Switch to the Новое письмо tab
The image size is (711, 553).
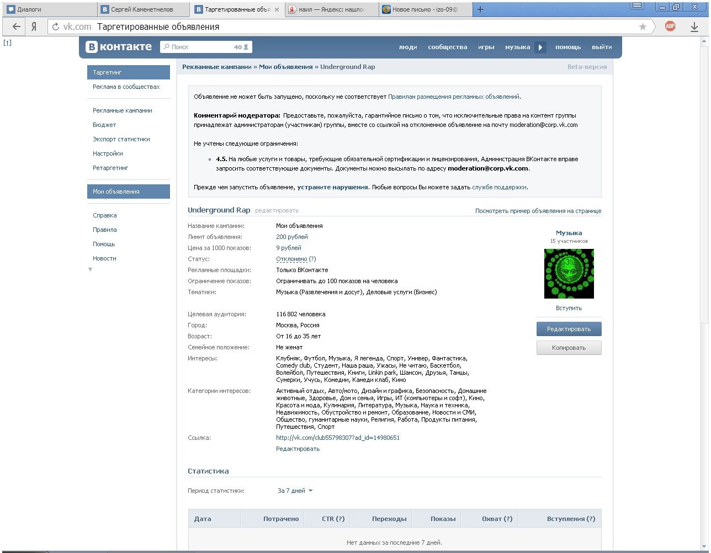425,9
